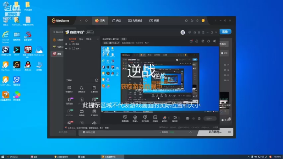
Task: Open Internet Explorer desktop shortcut
Action: (x=5, y=37)
